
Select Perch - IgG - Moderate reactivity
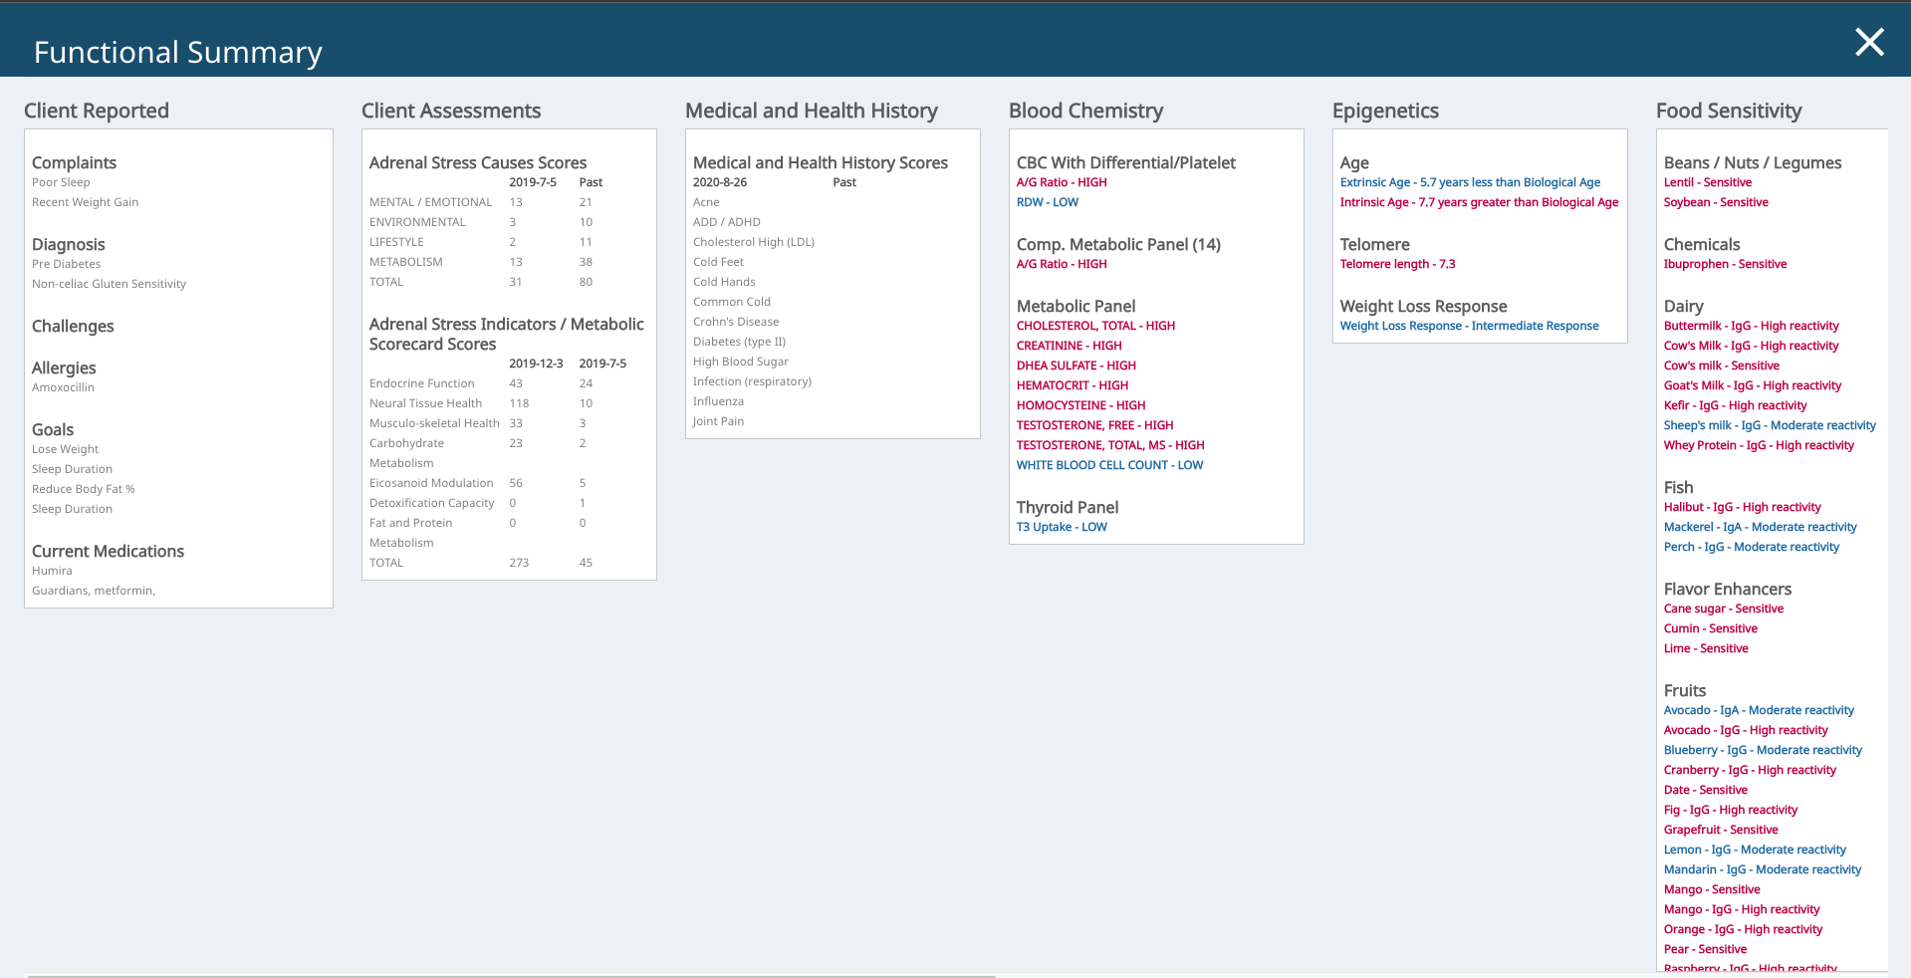tap(1752, 547)
